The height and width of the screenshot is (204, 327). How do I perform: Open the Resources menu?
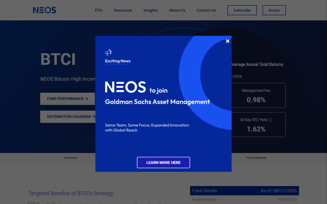(123, 10)
